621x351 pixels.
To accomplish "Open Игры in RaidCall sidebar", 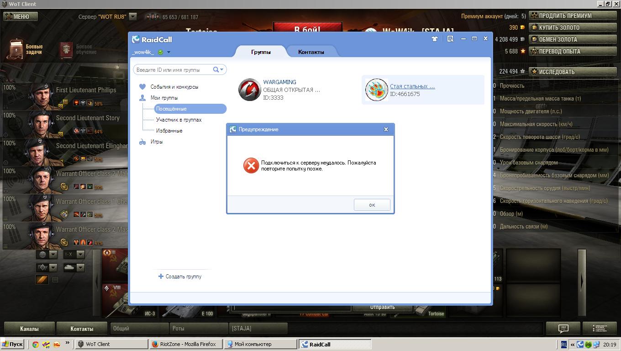I will click(x=157, y=142).
